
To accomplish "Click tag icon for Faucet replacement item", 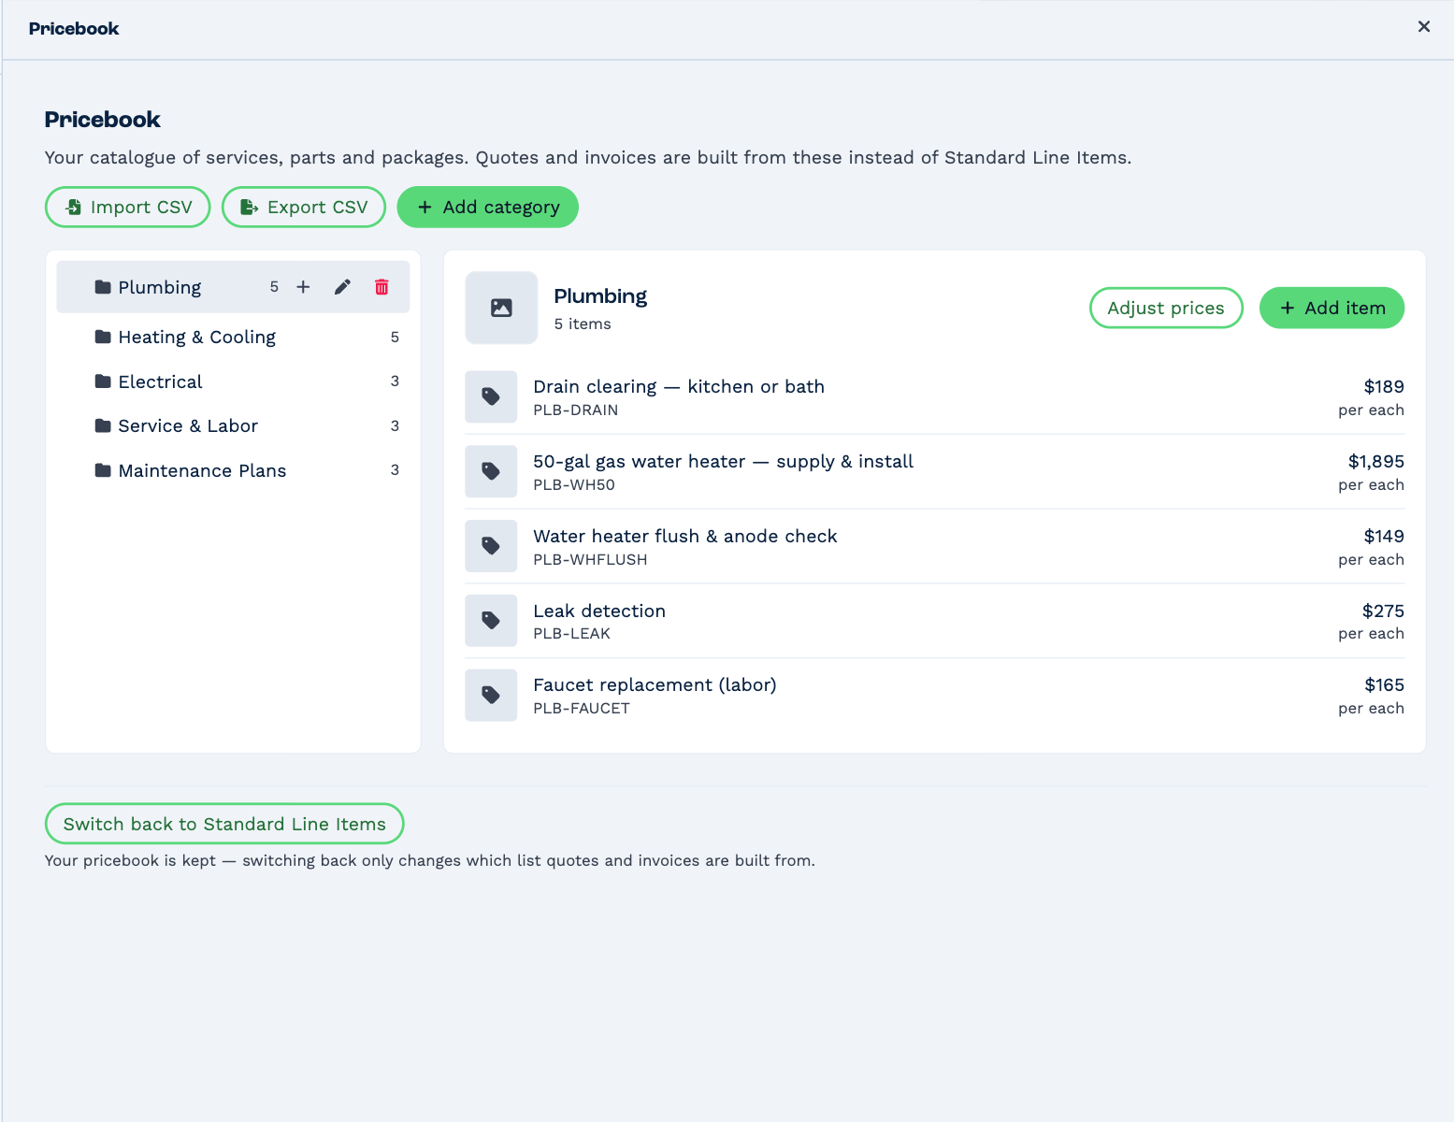I will (491, 695).
